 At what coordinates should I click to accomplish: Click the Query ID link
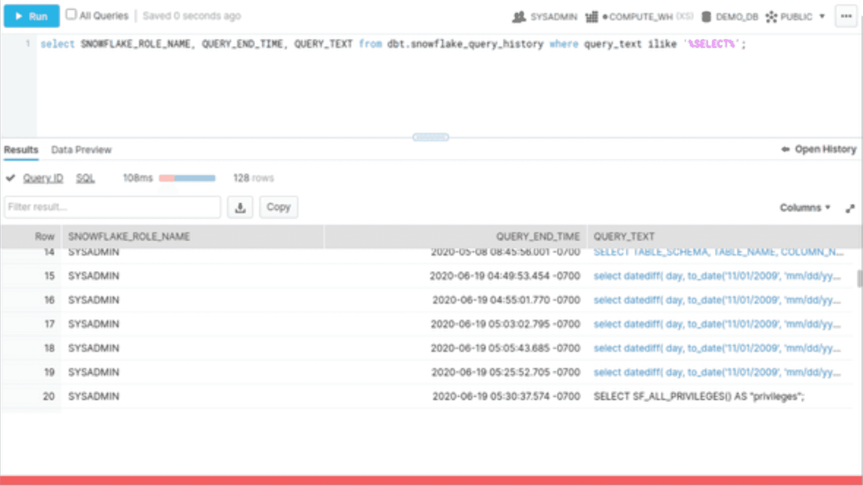(x=43, y=178)
